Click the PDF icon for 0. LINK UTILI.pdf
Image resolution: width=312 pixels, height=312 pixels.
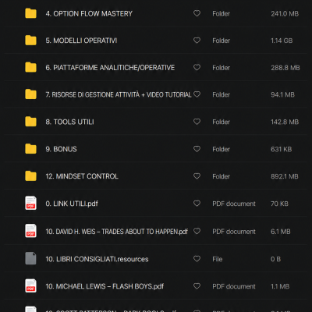(30, 203)
